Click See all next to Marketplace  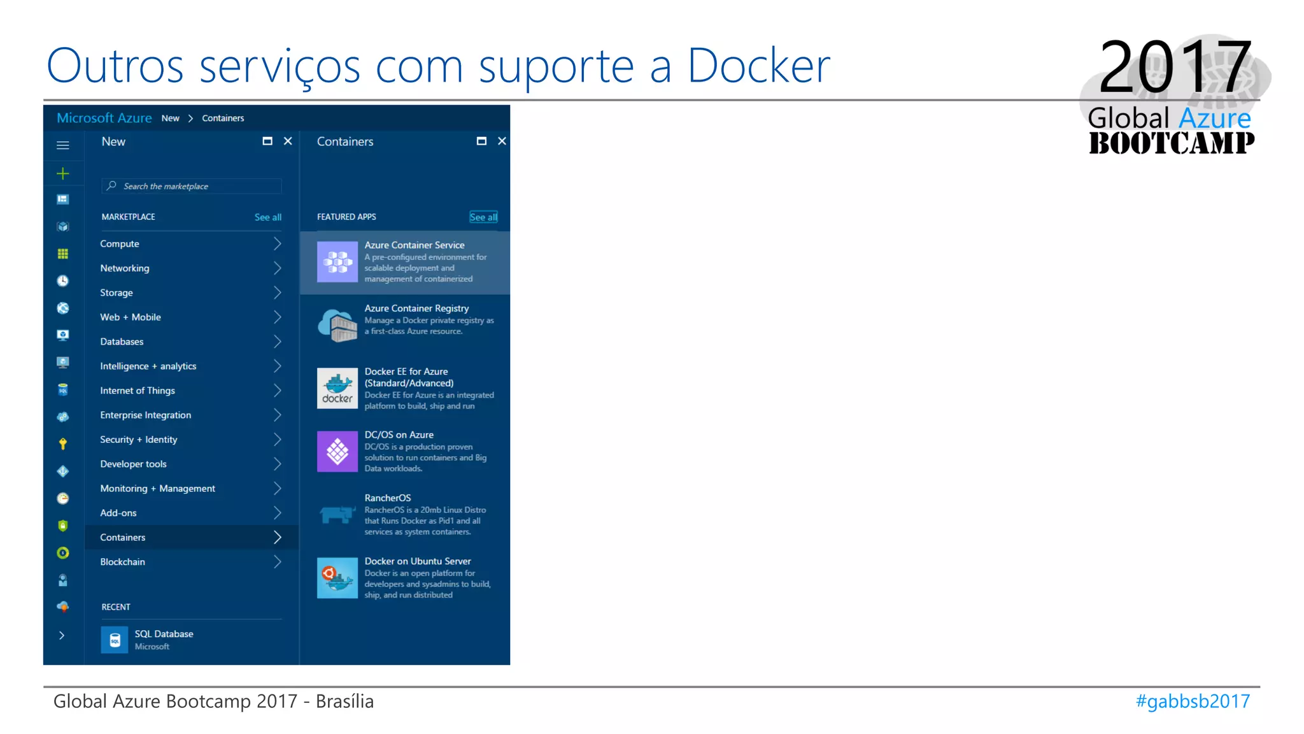coord(268,217)
